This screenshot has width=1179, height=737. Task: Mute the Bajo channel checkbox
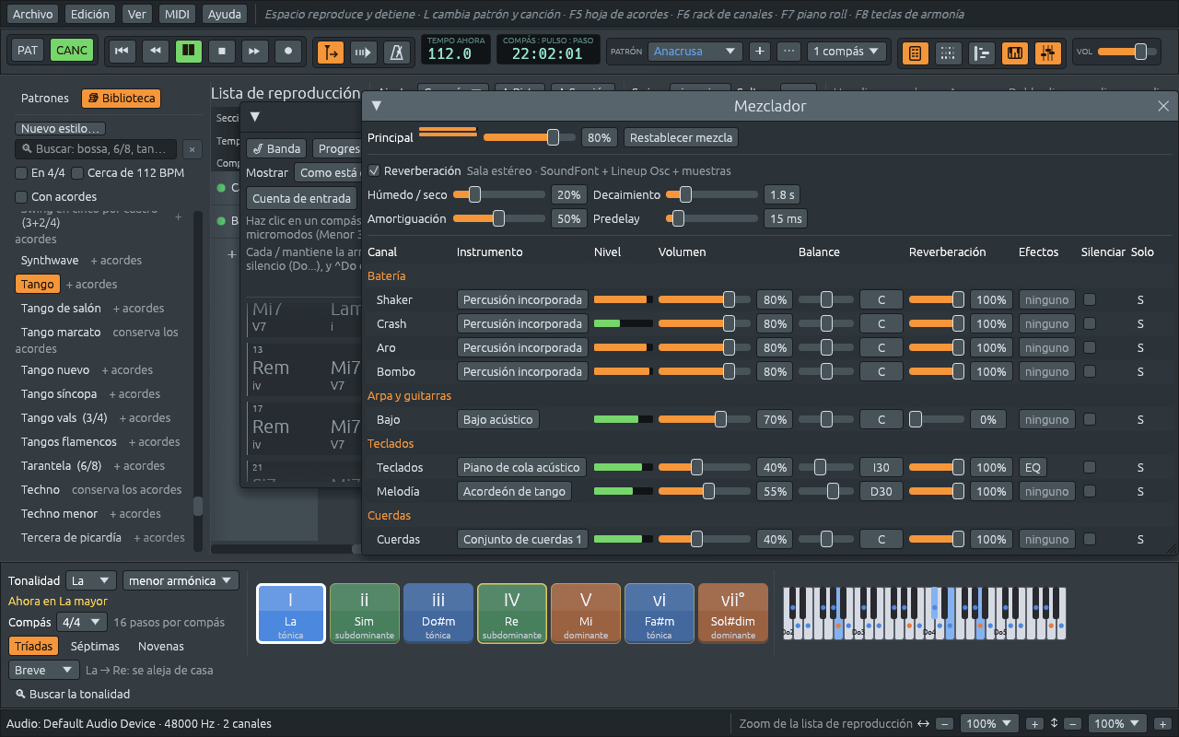1090,419
